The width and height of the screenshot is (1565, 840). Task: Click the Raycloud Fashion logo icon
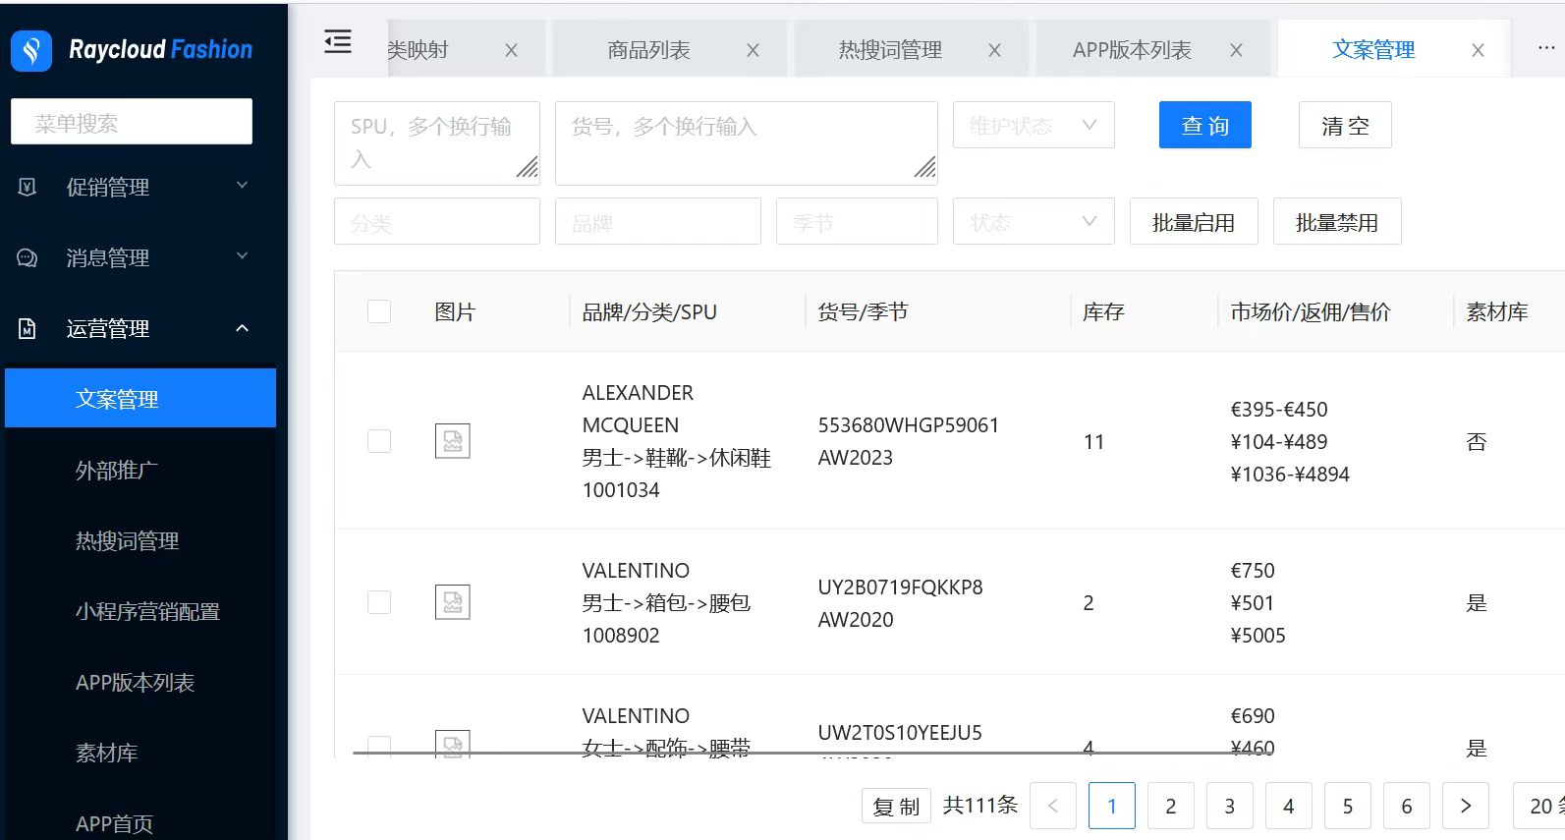(x=31, y=50)
